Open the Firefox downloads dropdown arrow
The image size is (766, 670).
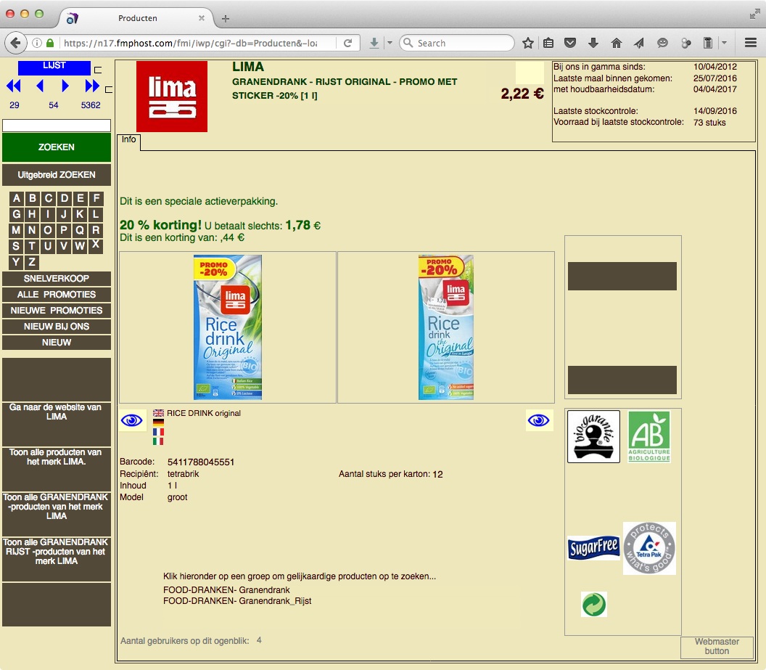coord(390,43)
